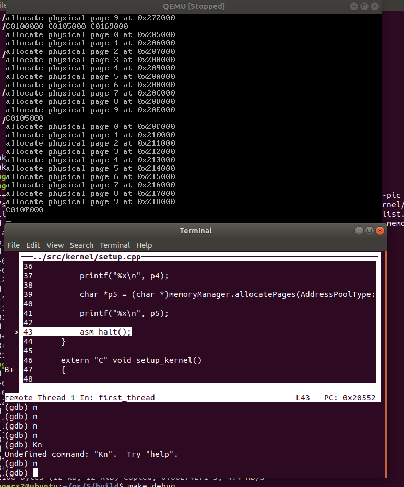The height and width of the screenshot is (487, 404).
Task: Click the last gdb prompt cursor
Action: [x=34, y=472]
